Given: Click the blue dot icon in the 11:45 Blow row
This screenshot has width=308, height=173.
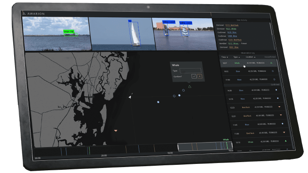Looking at the screenshot, I should [x=282, y=124].
